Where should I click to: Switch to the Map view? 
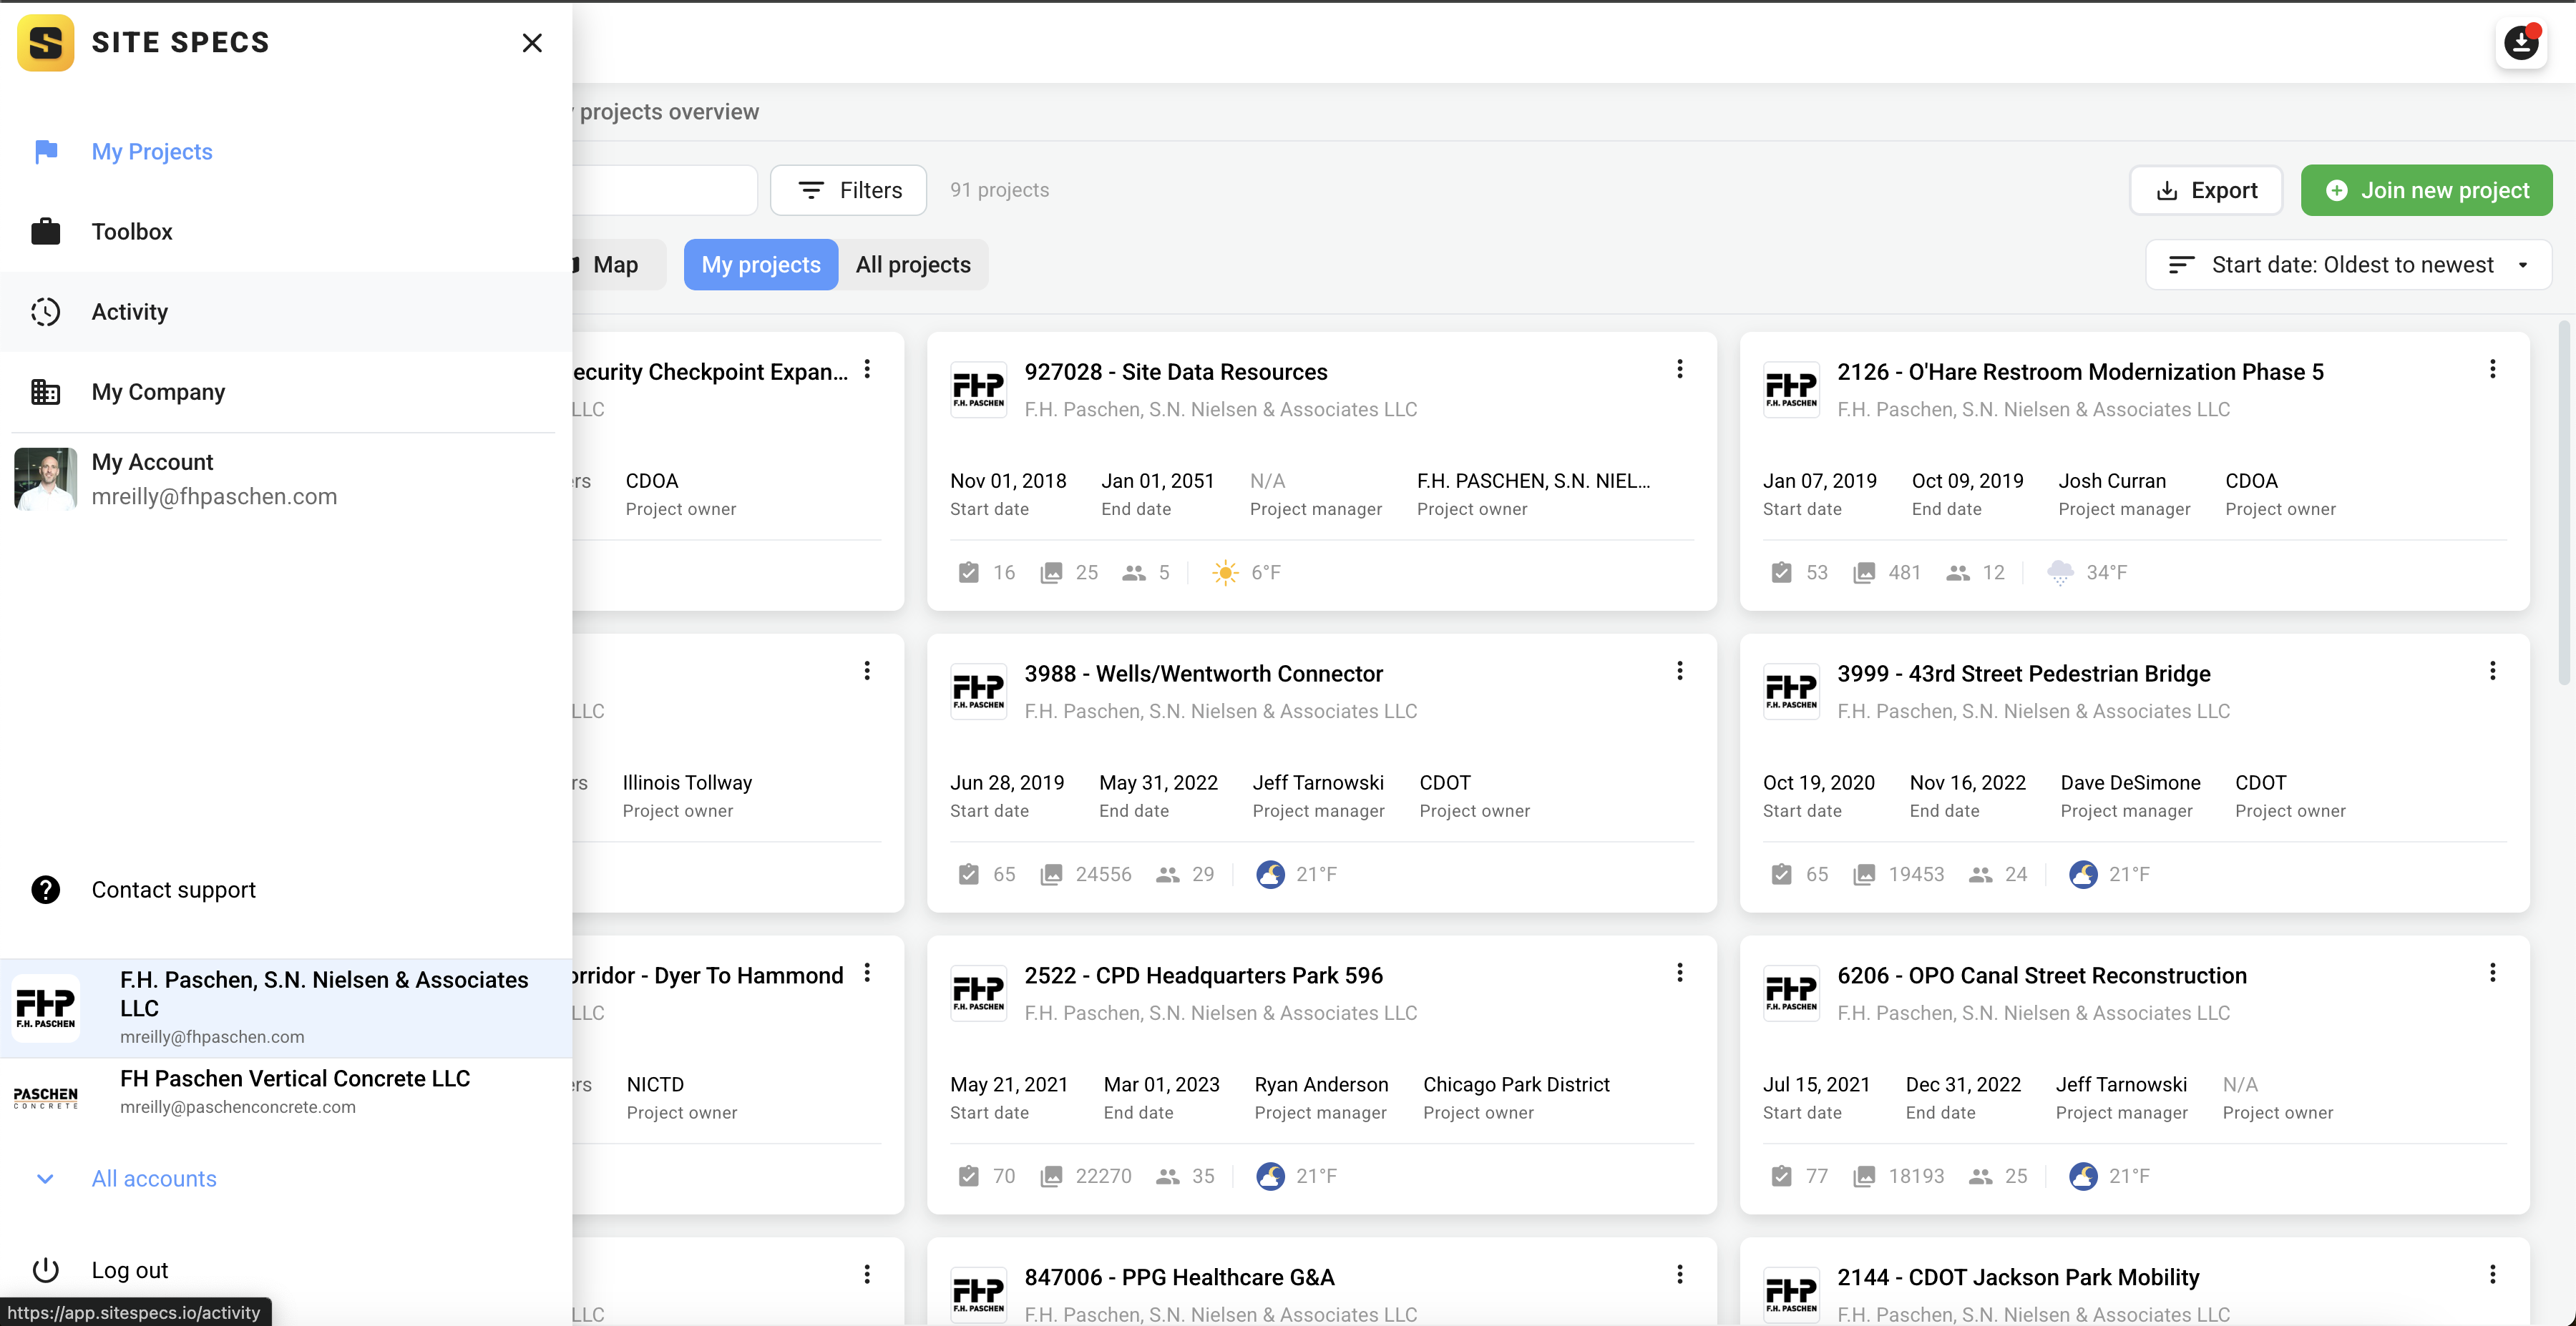click(x=614, y=265)
